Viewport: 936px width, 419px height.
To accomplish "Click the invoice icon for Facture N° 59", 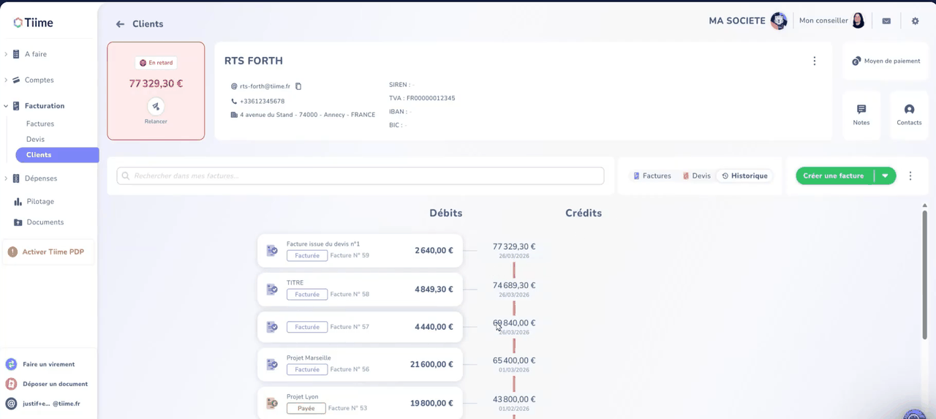I will point(272,251).
